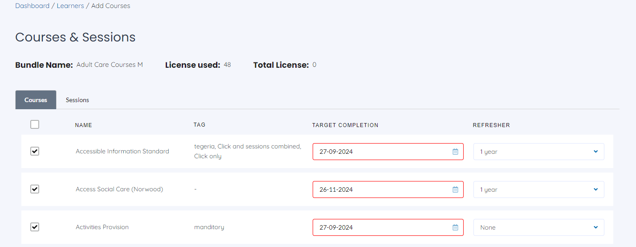Open refresher dropdown for Accessible Information Standard

538,152
